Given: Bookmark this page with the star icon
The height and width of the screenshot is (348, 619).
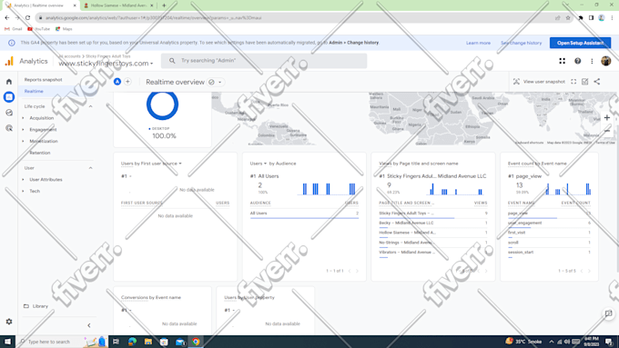Looking at the screenshot, I should click(x=568, y=18).
